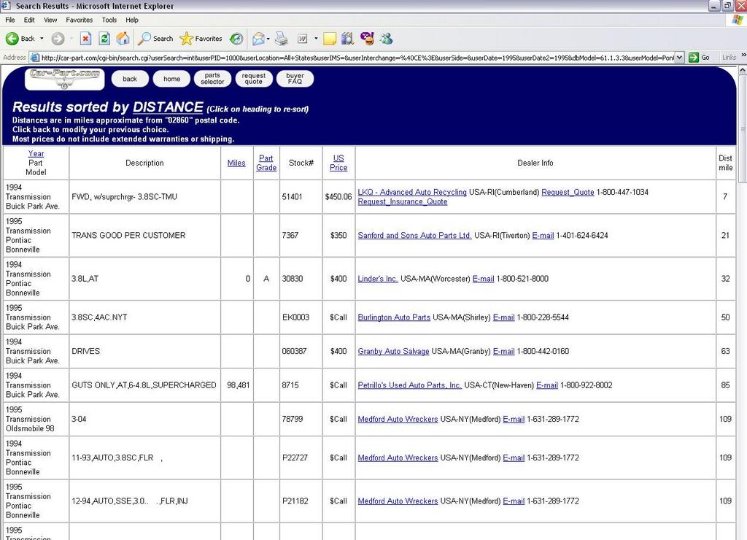The width and height of the screenshot is (747, 540).
Task: Click the Edit with Word icon
Action: 302,39
